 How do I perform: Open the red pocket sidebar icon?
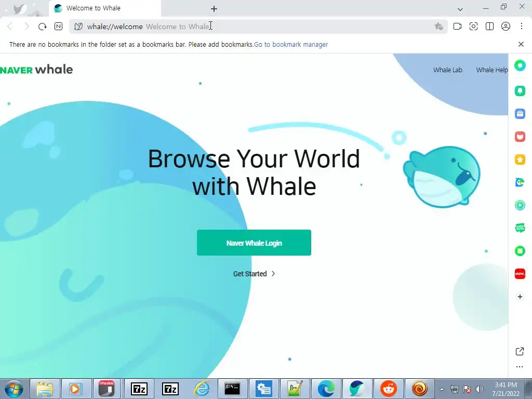[x=520, y=137]
